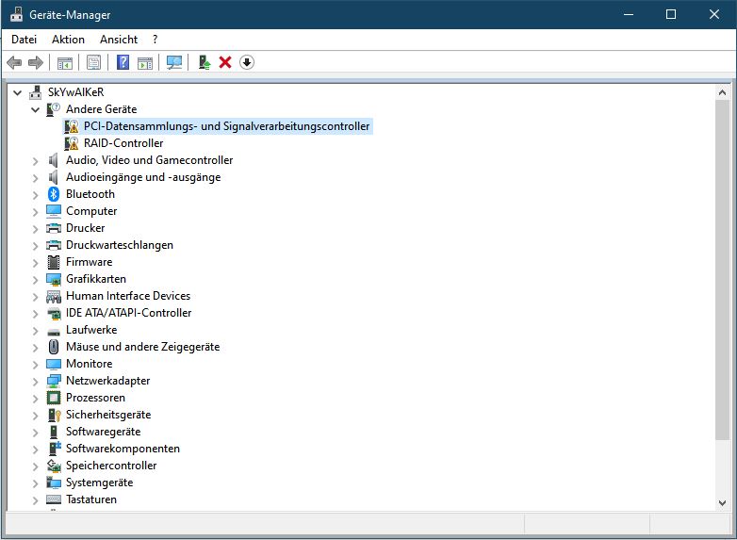
Task: Collapse the Andere Geräte category
Action: (35, 109)
